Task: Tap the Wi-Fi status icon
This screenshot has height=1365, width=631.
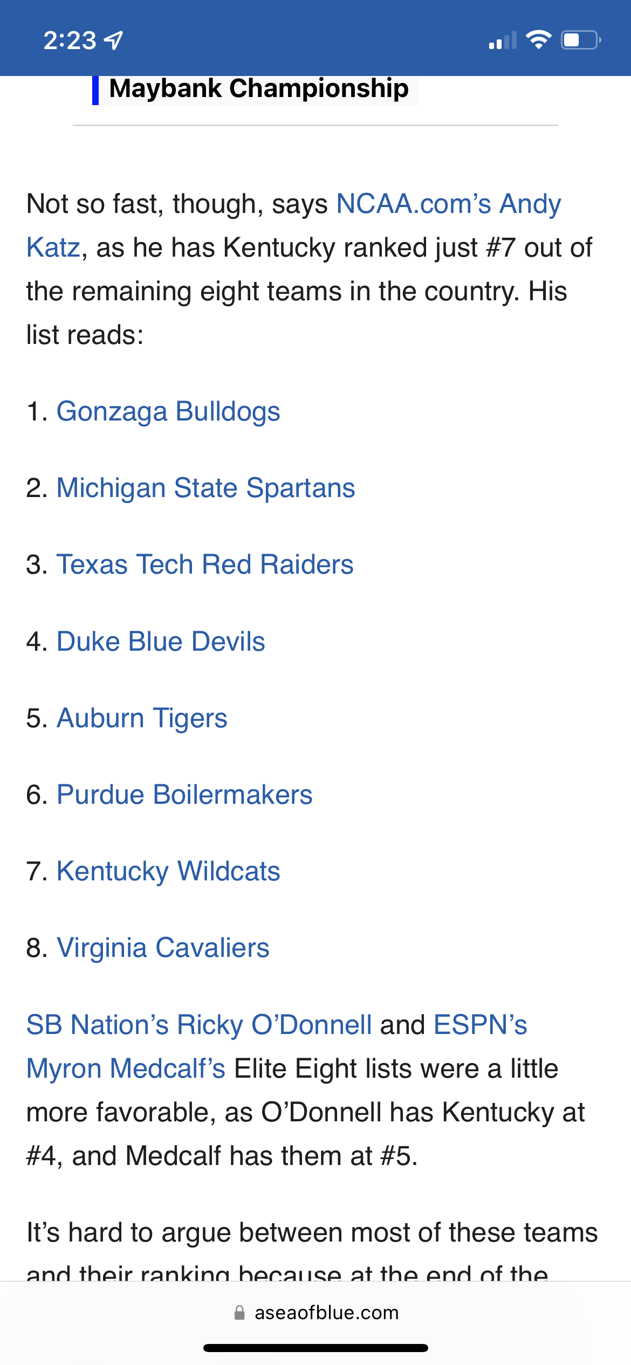Action: 538,40
